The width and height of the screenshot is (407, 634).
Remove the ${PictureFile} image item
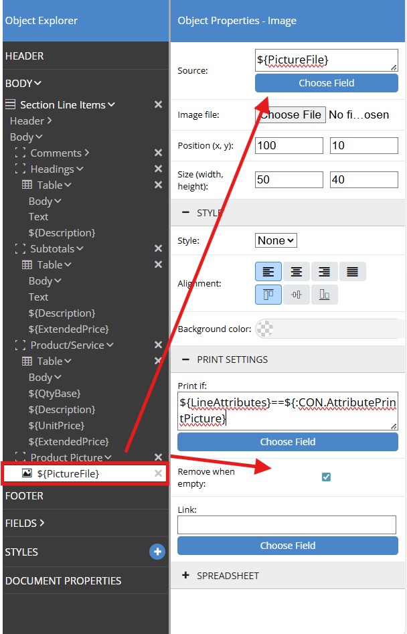[159, 473]
